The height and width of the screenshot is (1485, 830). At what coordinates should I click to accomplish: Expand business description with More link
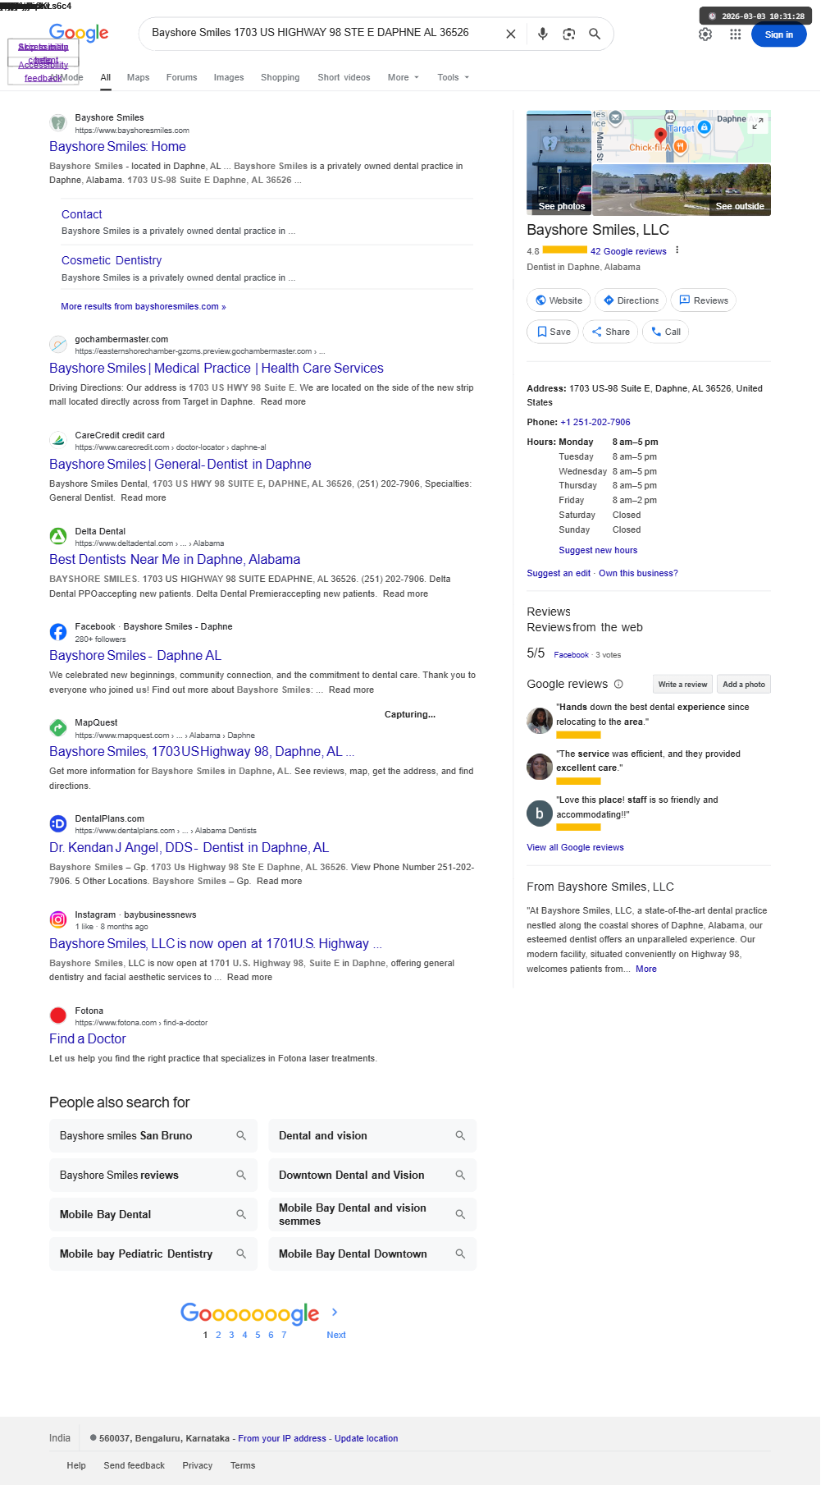coord(646,969)
